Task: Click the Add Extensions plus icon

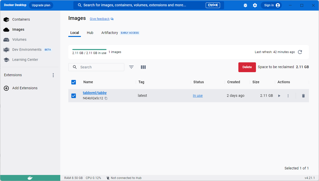Action: (x=6, y=88)
